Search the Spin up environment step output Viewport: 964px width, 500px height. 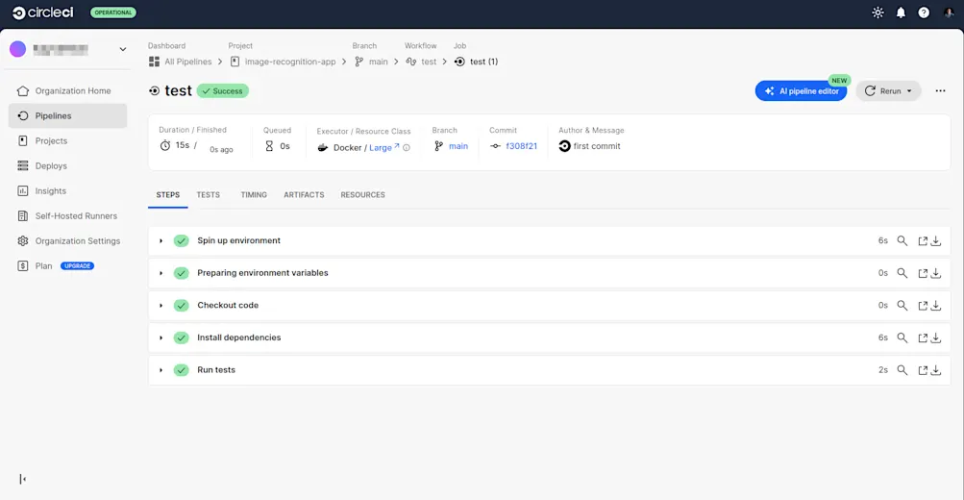pos(902,241)
